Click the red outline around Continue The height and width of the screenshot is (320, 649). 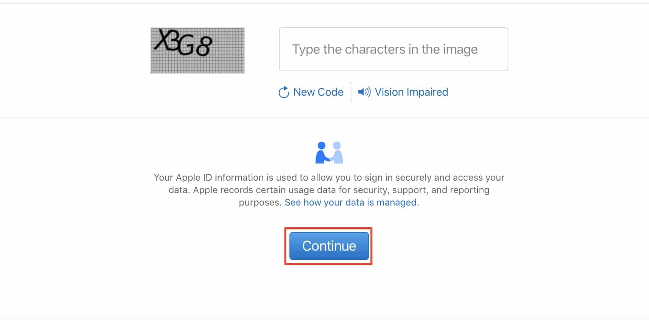click(328, 229)
